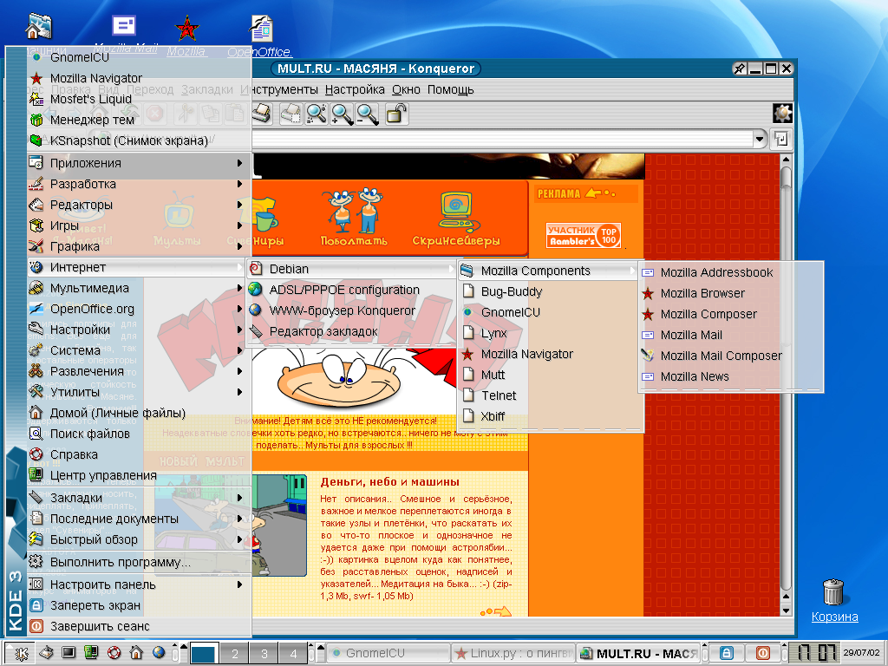Click the zoom out magnifier icon

(x=367, y=114)
